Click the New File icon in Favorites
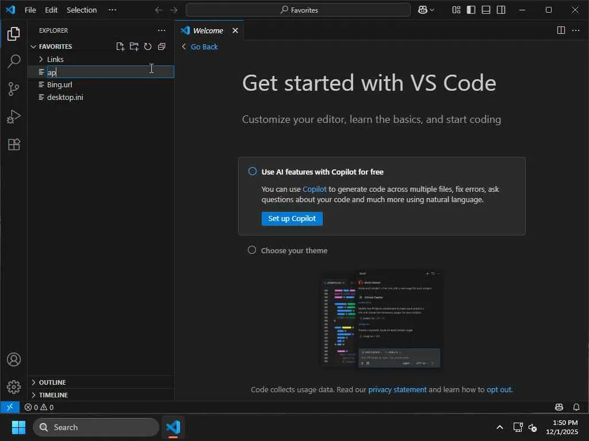 120,47
